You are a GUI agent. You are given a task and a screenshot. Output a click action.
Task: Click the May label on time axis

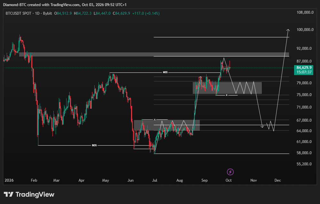tap(105, 180)
